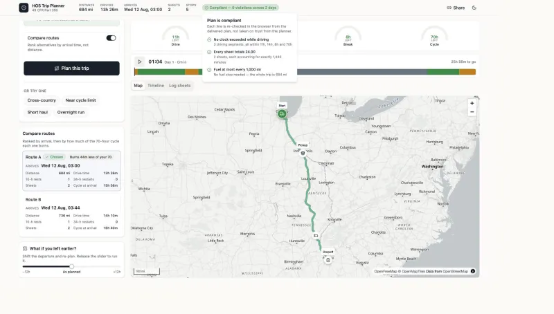Click the Drive hours left gauge
The width and height of the screenshot is (554, 314).
click(x=176, y=36)
